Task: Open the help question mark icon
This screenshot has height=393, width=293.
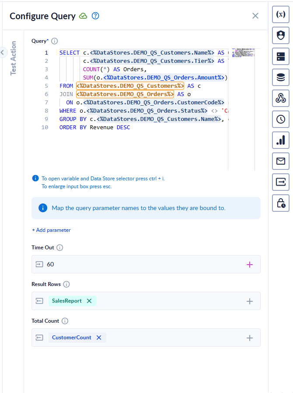Action: pos(95,16)
